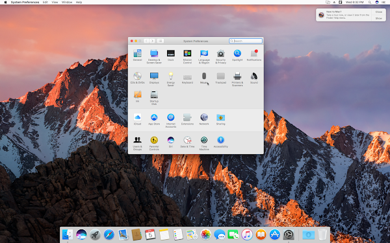This screenshot has height=243, width=390.
Task: Open Notification Center in menu bar
Action: pos(383,2)
